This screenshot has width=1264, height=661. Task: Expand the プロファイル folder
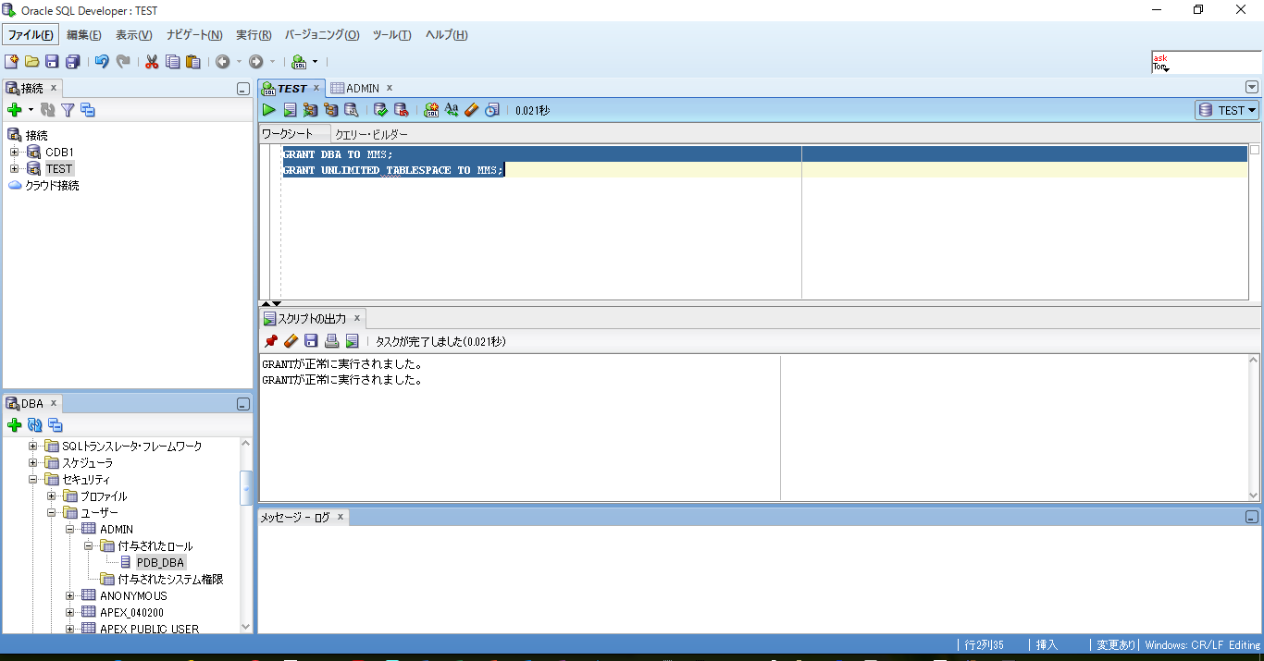(x=52, y=496)
